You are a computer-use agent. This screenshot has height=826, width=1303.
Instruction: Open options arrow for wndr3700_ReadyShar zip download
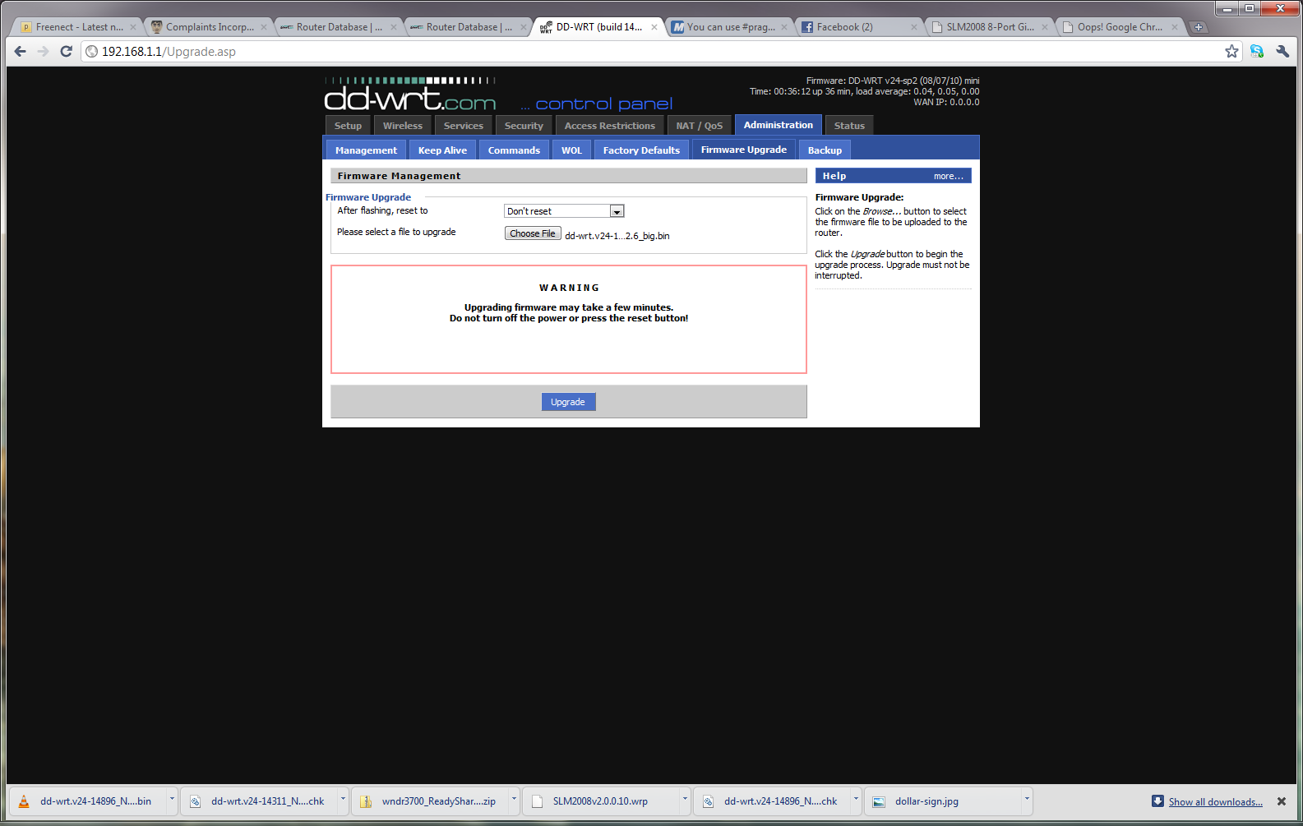514,799
